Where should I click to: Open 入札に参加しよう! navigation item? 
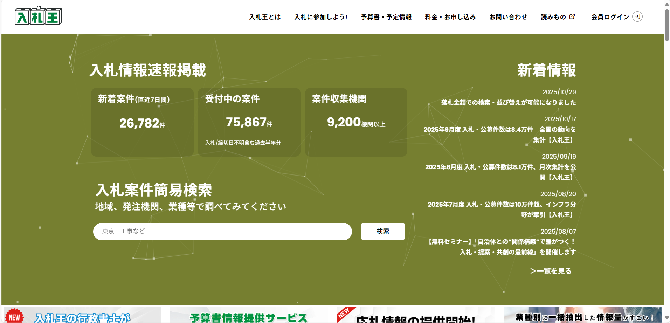[x=321, y=17]
